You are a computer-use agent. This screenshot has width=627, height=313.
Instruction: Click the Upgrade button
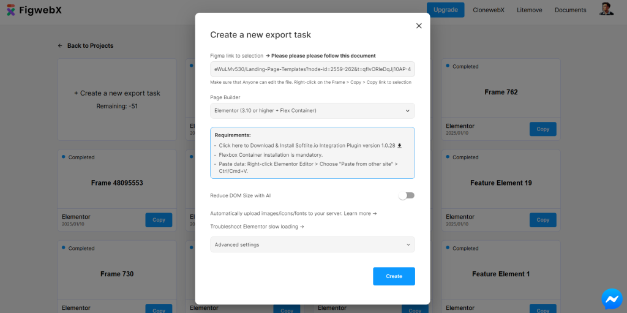(x=446, y=10)
